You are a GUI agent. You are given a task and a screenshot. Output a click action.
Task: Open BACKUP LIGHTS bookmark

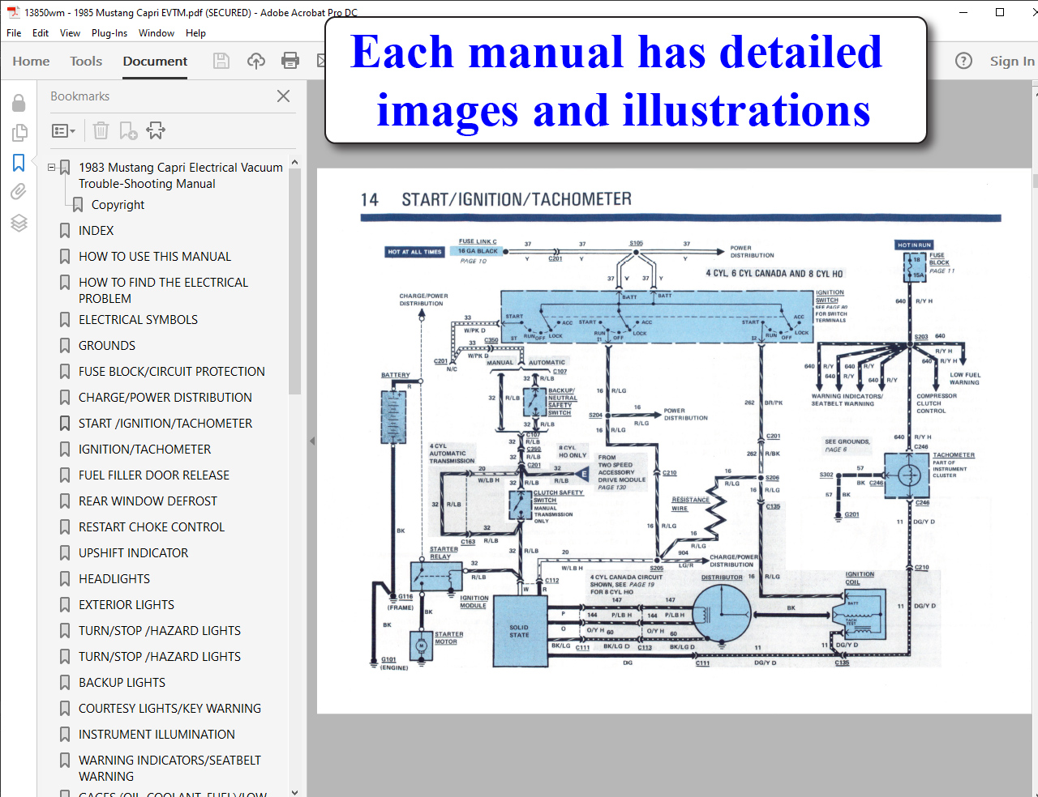122,683
